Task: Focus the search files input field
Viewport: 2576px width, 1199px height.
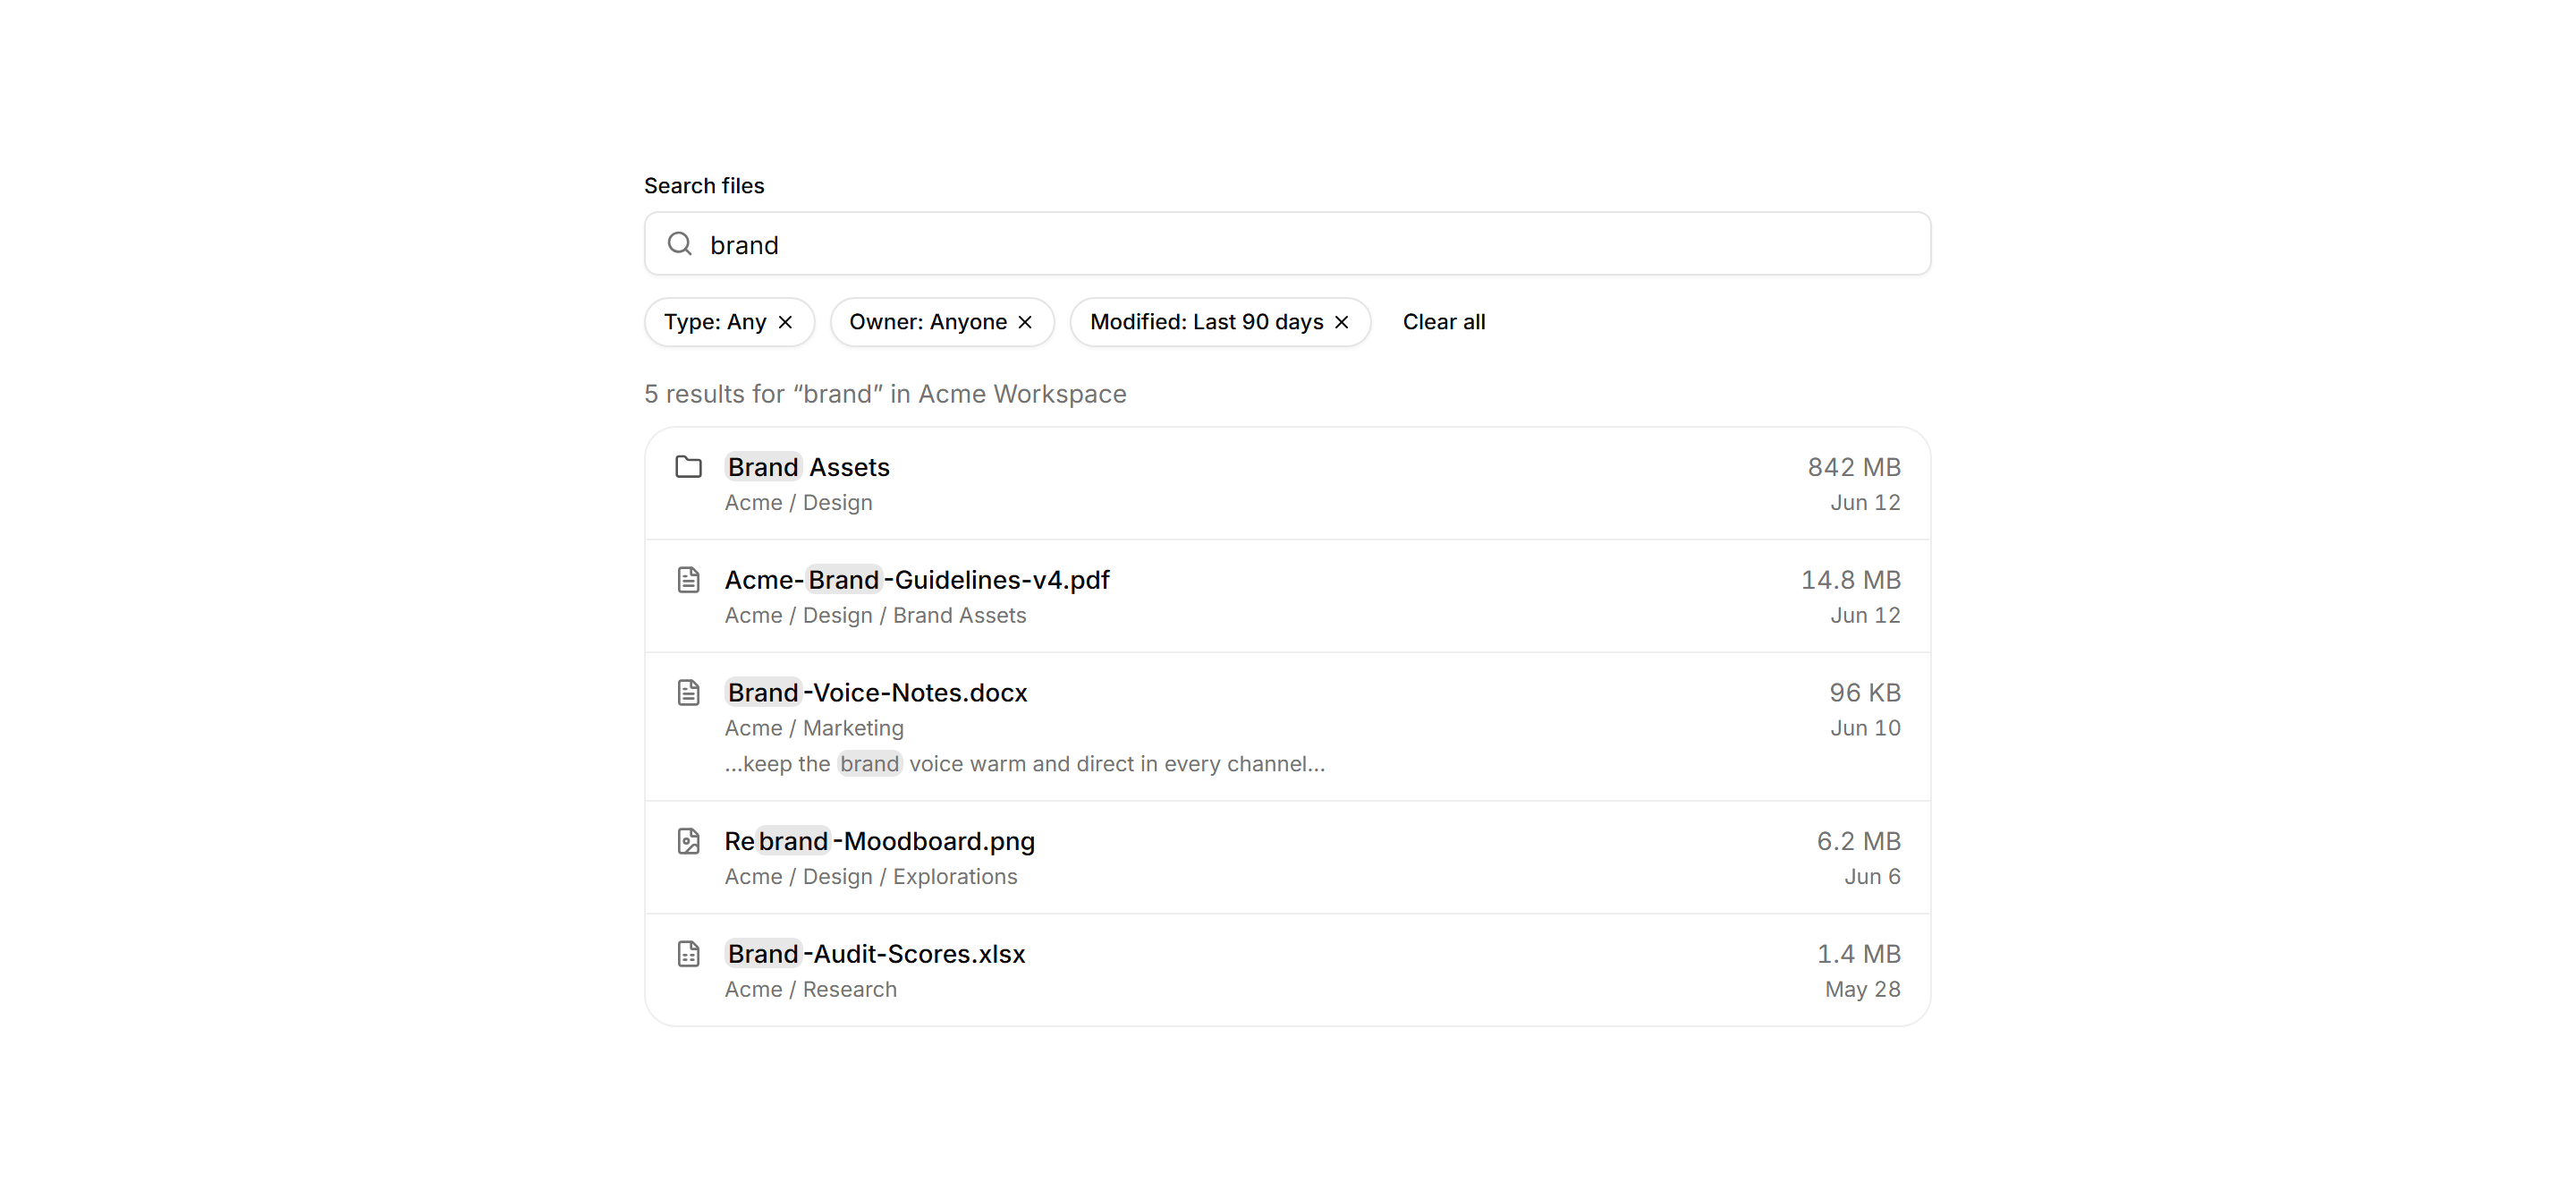Action: point(1287,244)
